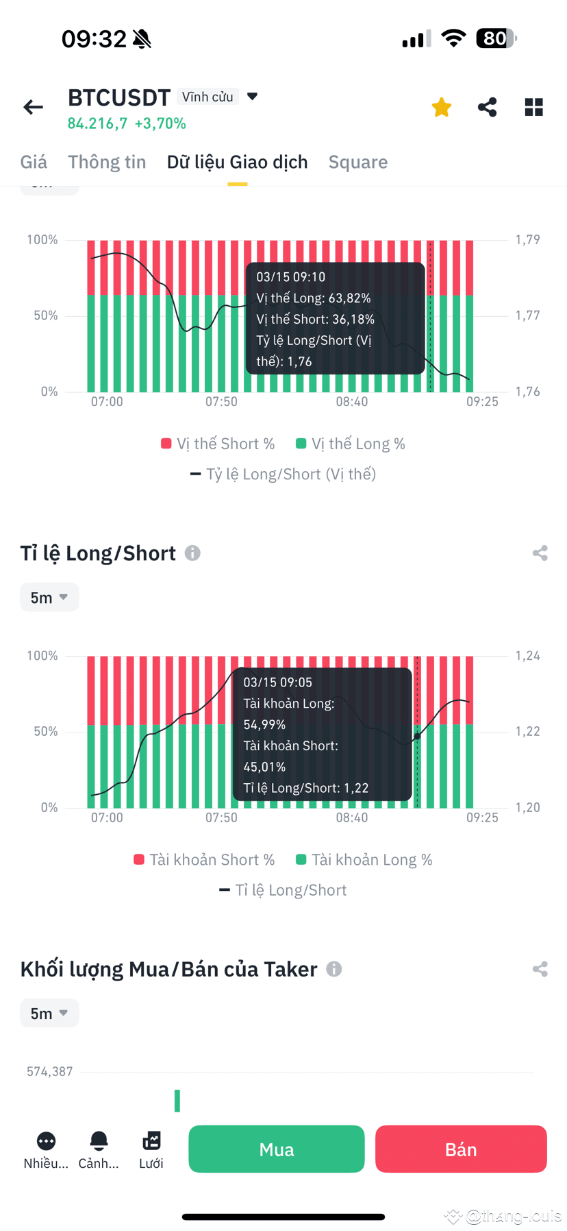This screenshot has height=1231, width=567.
Task: Open the 5m interval dropdown for Taker volume
Action: (x=49, y=1013)
